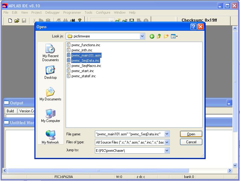Select the pwmc_SeqMacro.inc file
Screen dimensions: 240x181
(86, 66)
